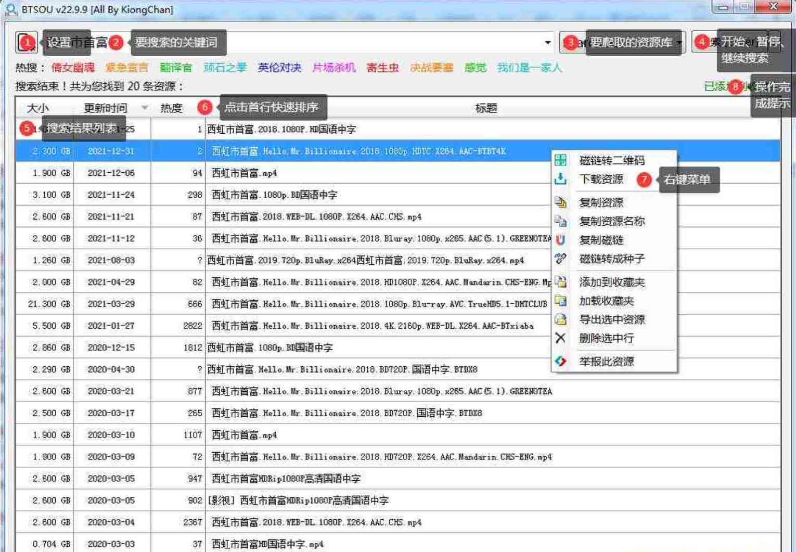
Task: Sort results by the 更新时间 column header
Action: tap(106, 108)
